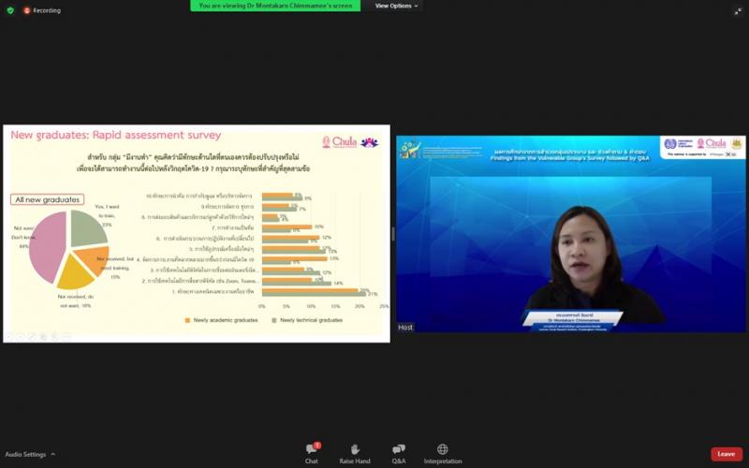Click the 'All new graduates' label box
This screenshot has height=468, width=749.
tap(48, 199)
